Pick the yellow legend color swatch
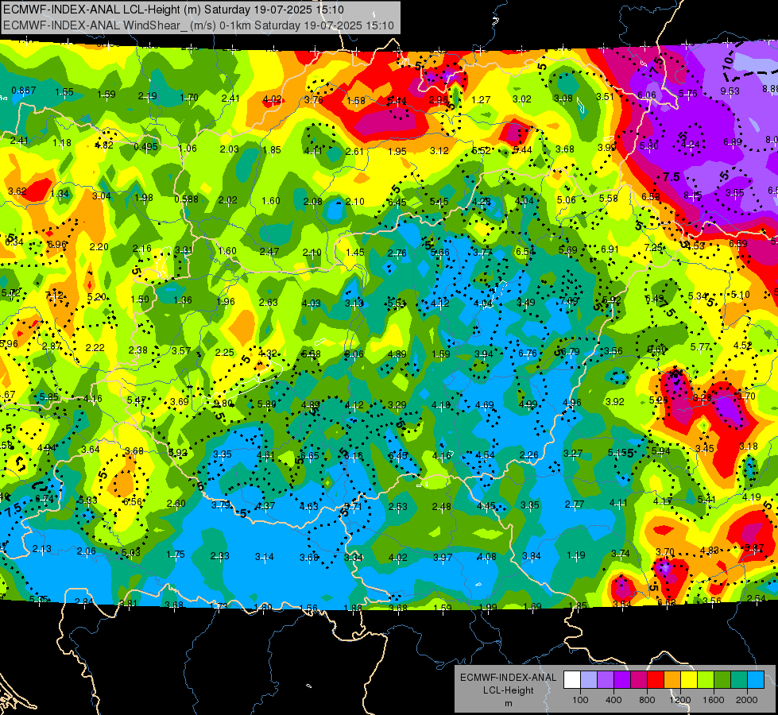This screenshot has width=778, height=715. coord(689,680)
